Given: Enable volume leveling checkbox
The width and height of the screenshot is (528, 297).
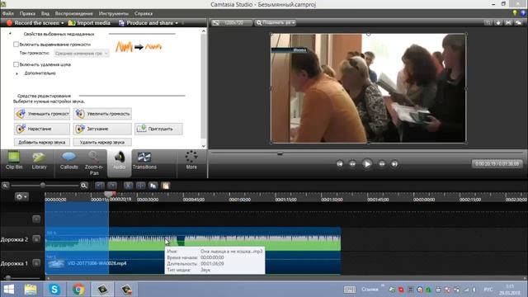Looking at the screenshot, I should [x=16, y=45].
